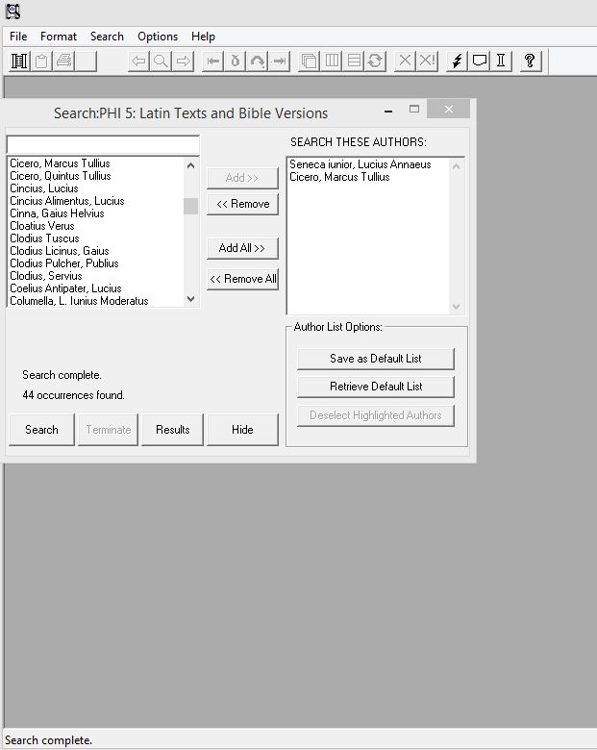The height and width of the screenshot is (750, 597).
Task: Click the author list scroll-down arrow
Action: (190, 299)
